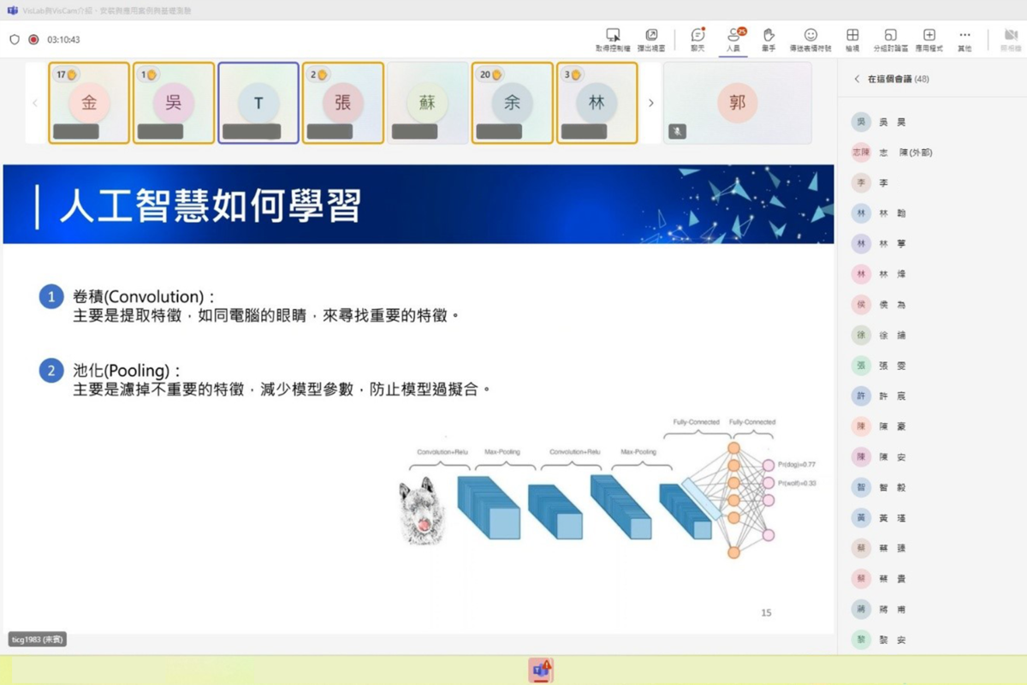Open the Apps (應用程式) button
Screen dimensions: 1027x685
pyautogui.click(x=929, y=39)
